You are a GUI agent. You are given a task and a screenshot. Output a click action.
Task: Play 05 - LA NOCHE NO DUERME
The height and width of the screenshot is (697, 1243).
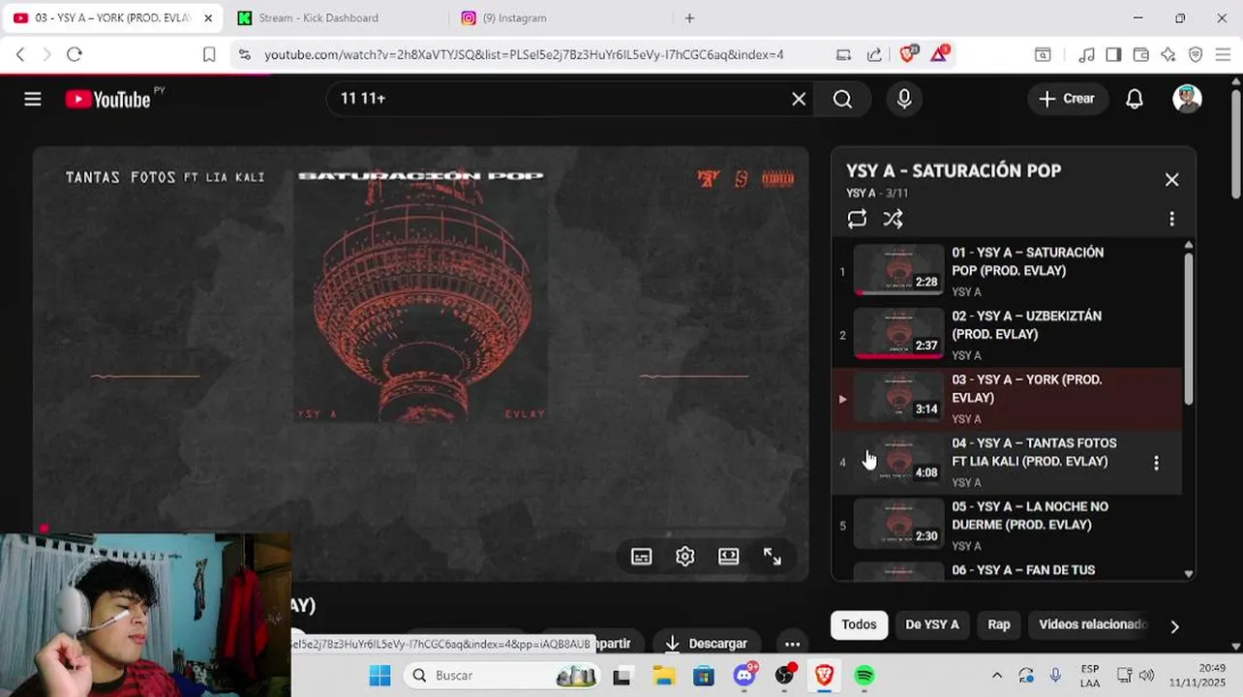click(x=1007, y=526)
